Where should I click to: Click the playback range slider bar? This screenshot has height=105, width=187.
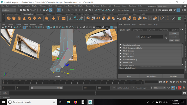(x=46, y=88)
